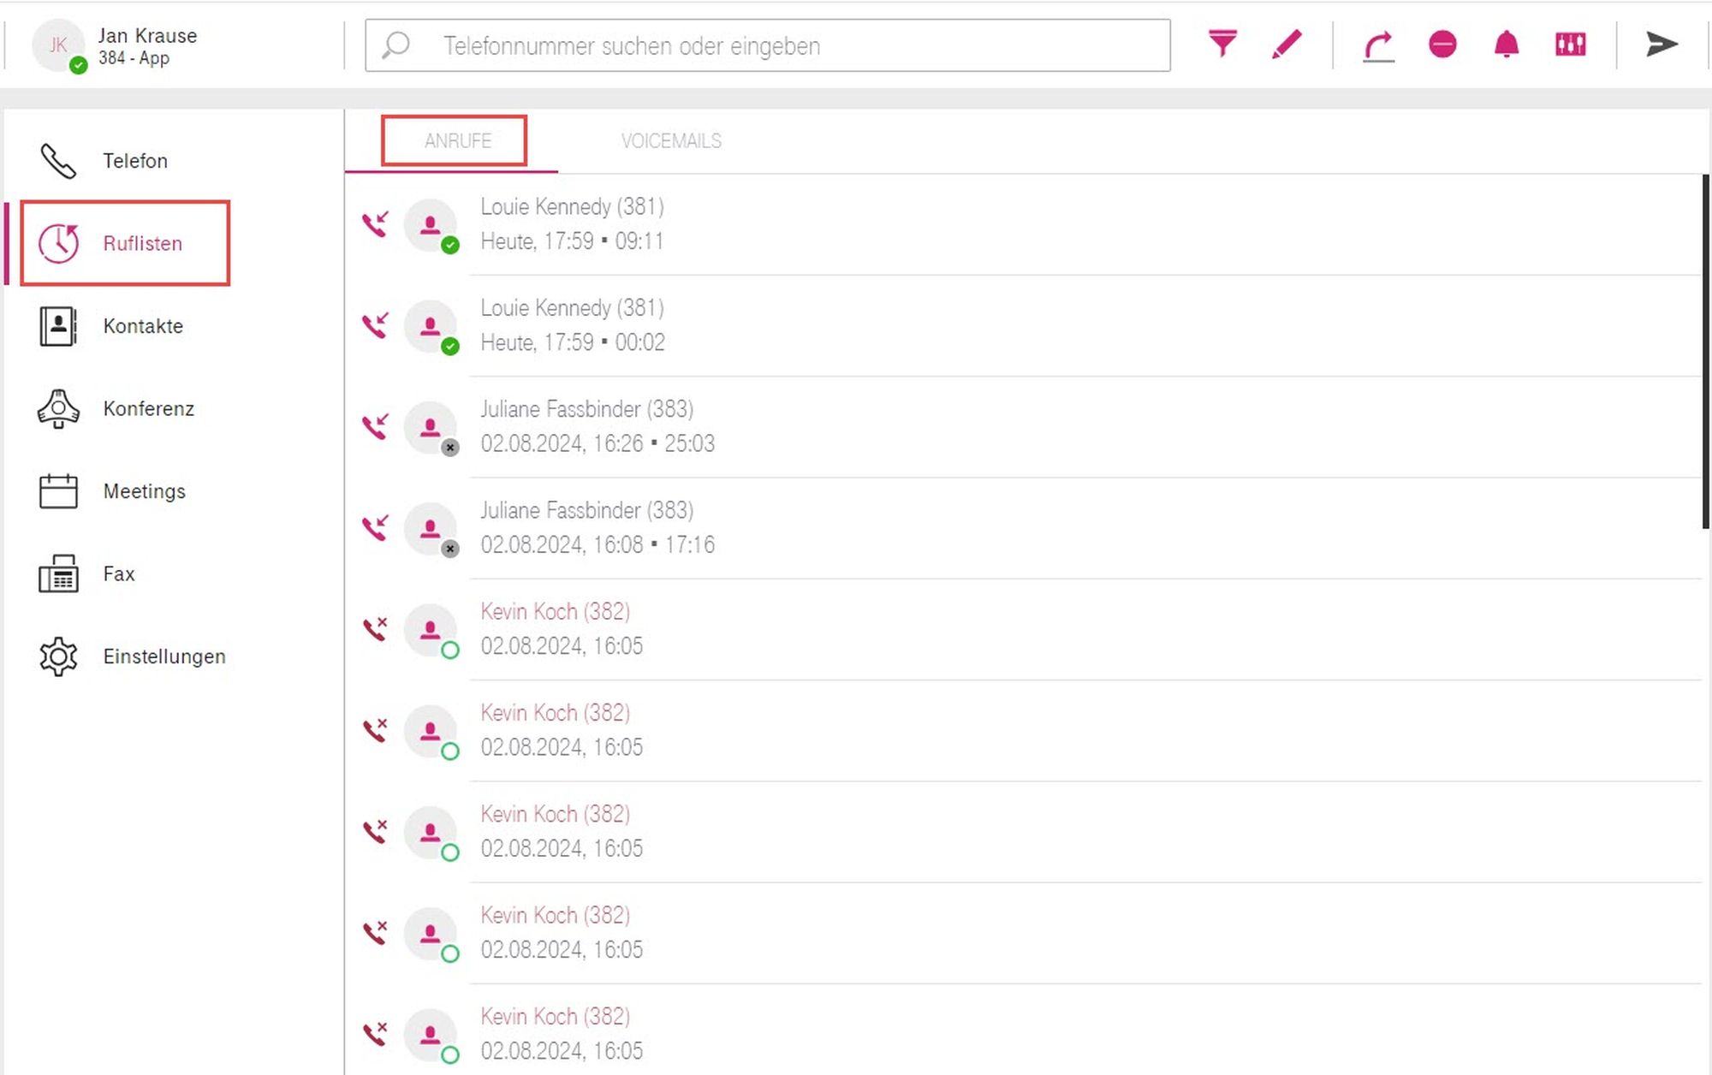Open call forwarding arrow icon
1712x1075 pixels.
[1378, 45]
